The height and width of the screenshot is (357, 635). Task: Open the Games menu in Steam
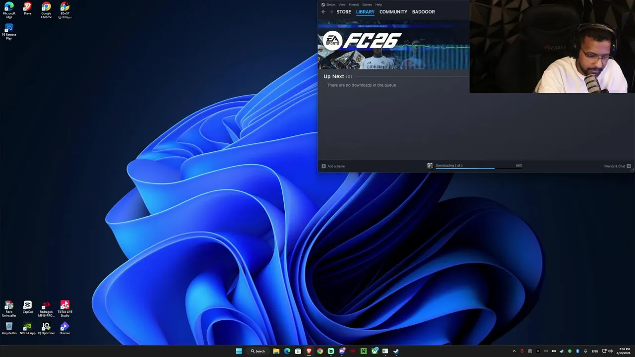click(367, 4)
